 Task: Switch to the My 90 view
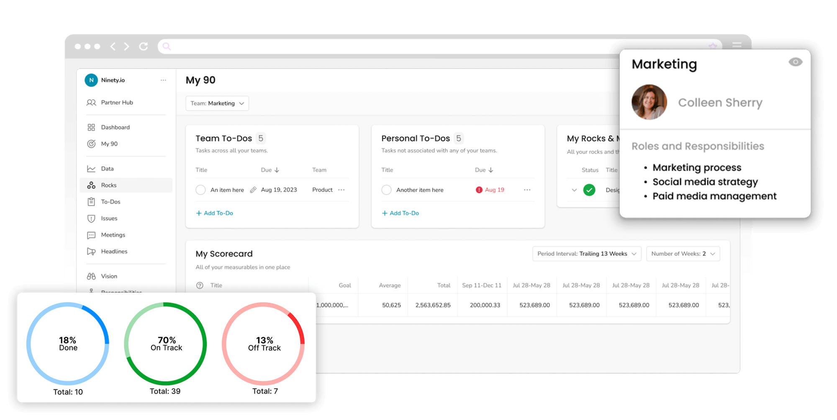coord(109,144)
